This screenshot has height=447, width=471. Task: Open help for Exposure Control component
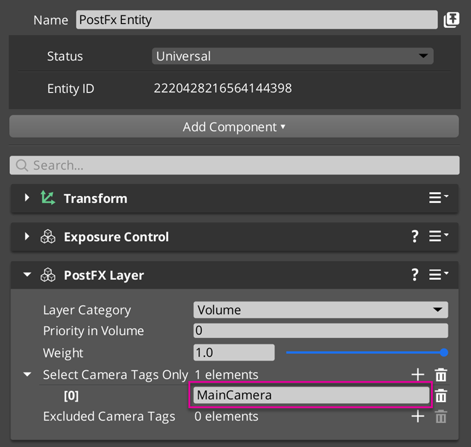(x=415, y=237)
